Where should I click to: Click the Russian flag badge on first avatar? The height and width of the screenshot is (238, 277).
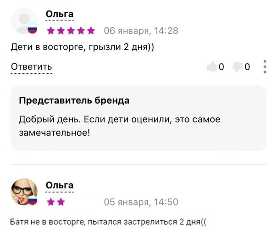33,31
